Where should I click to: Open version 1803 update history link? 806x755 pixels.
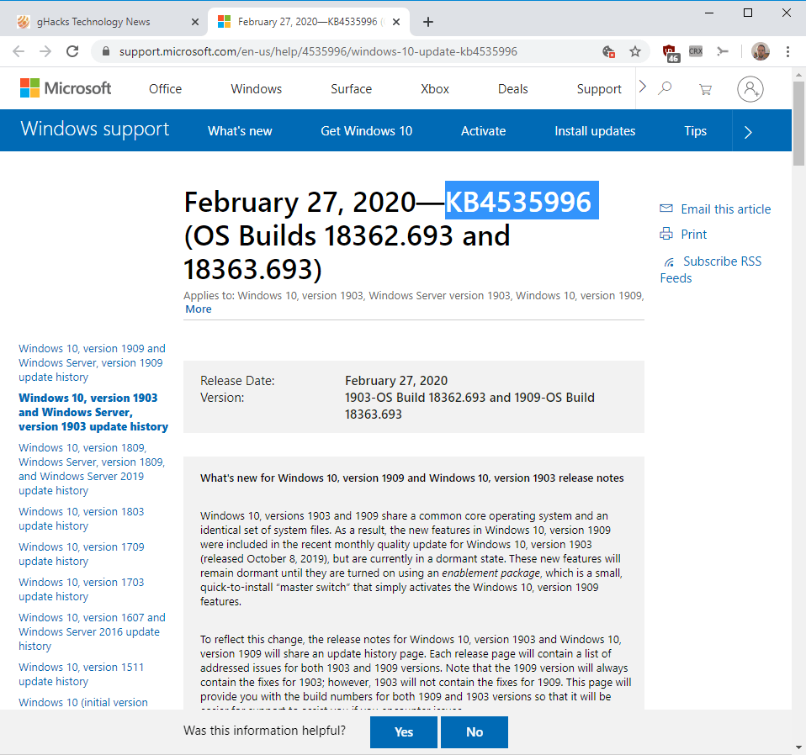coord(82,519)
